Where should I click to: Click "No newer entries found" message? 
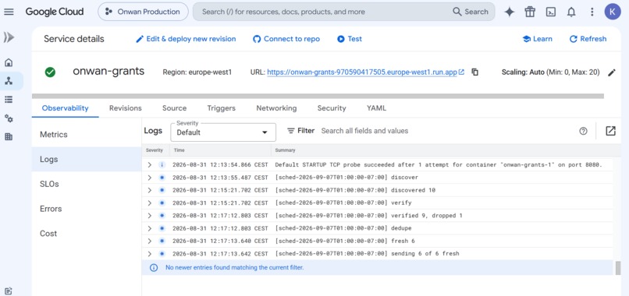[235, 267]
